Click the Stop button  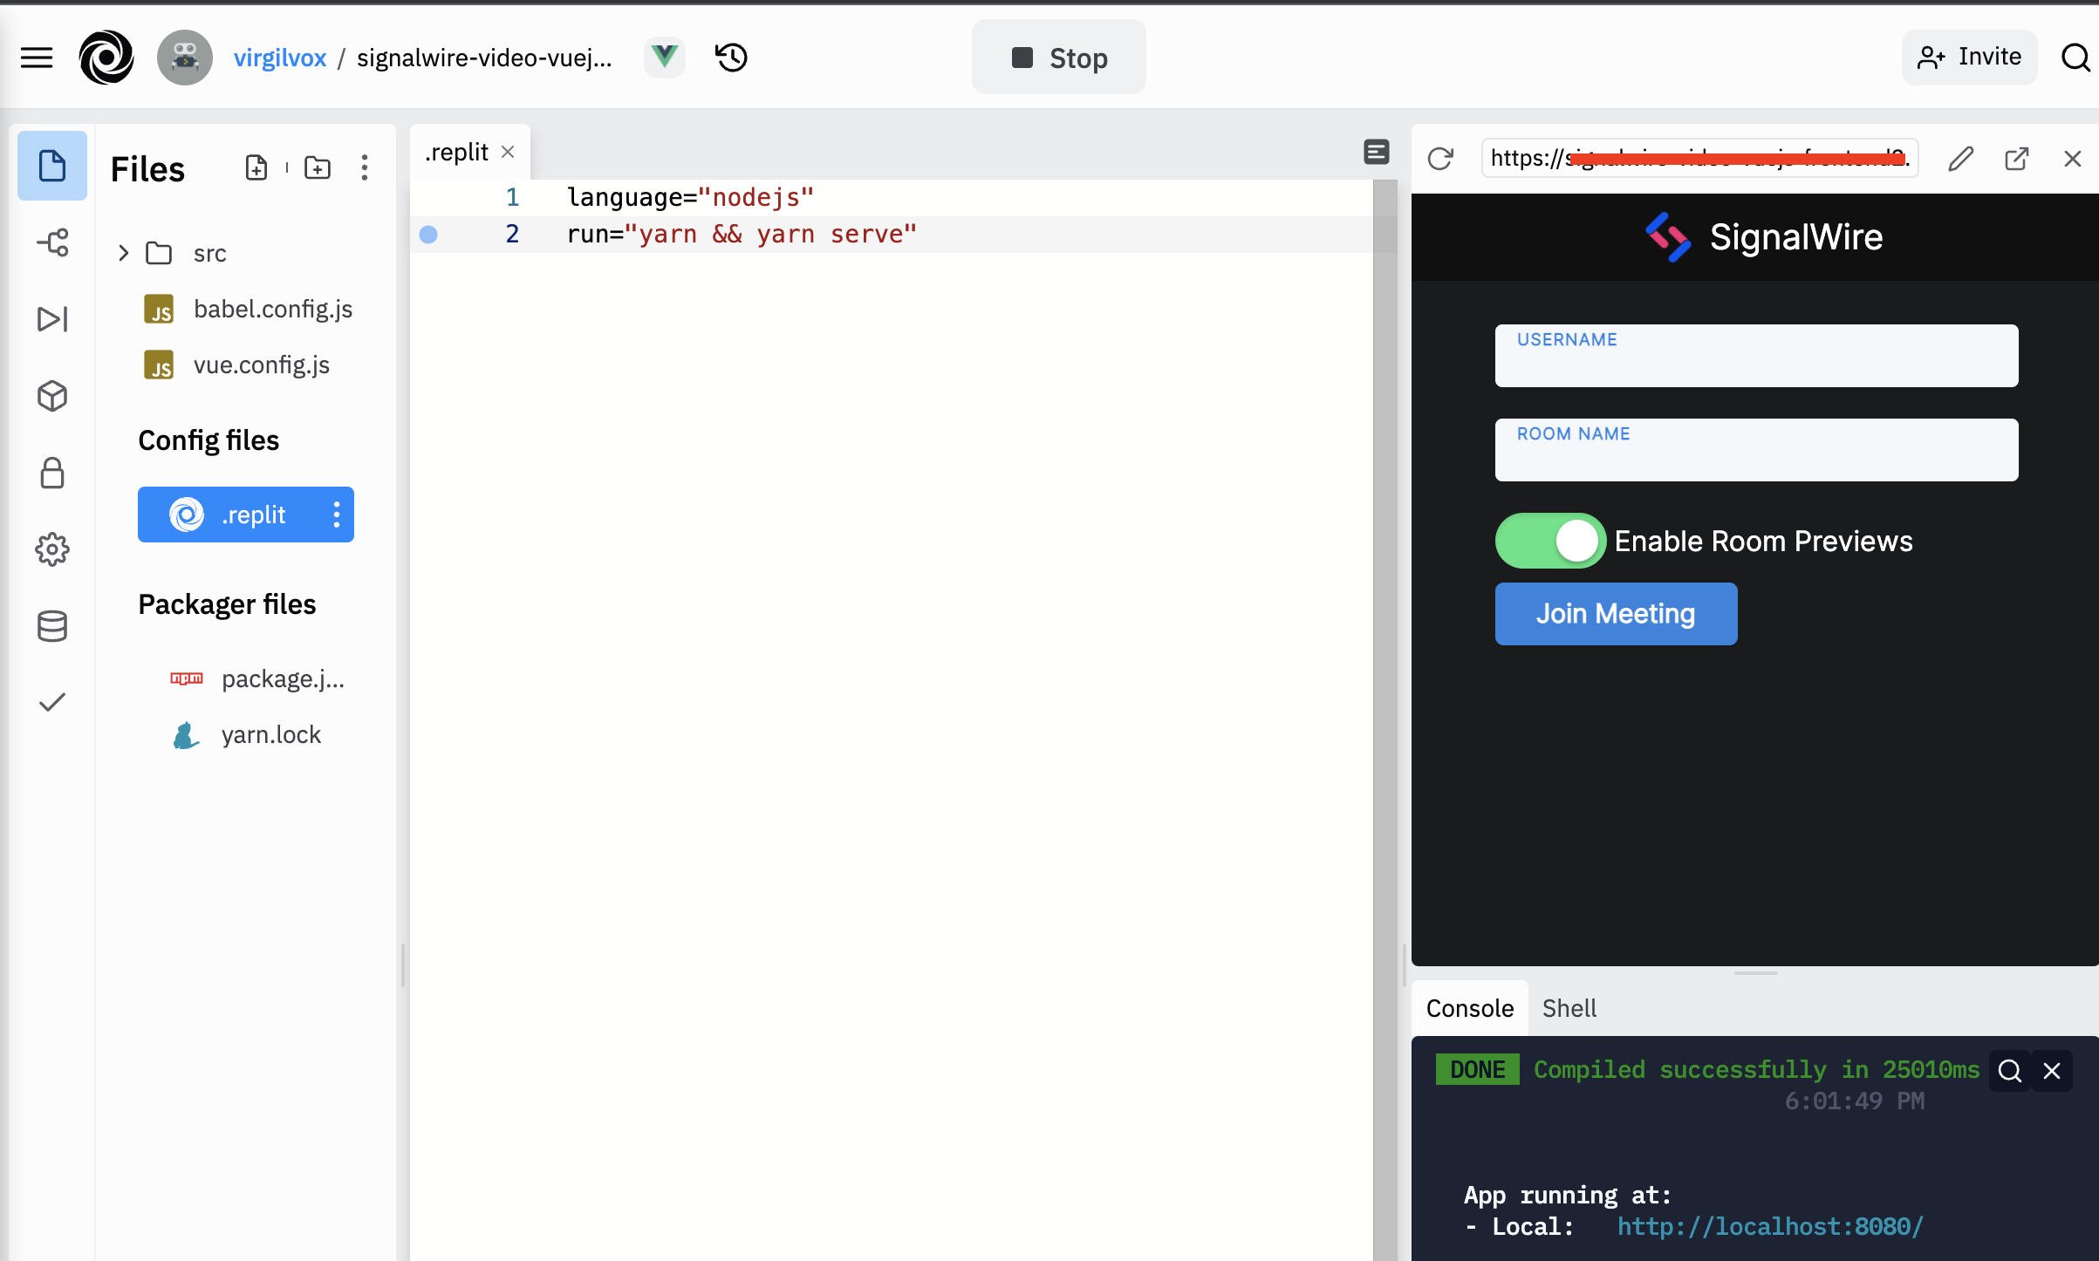click(1058, 58)
